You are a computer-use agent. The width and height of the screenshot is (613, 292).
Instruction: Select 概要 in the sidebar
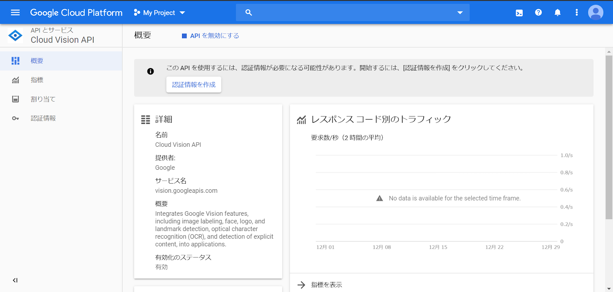[61, 61]
